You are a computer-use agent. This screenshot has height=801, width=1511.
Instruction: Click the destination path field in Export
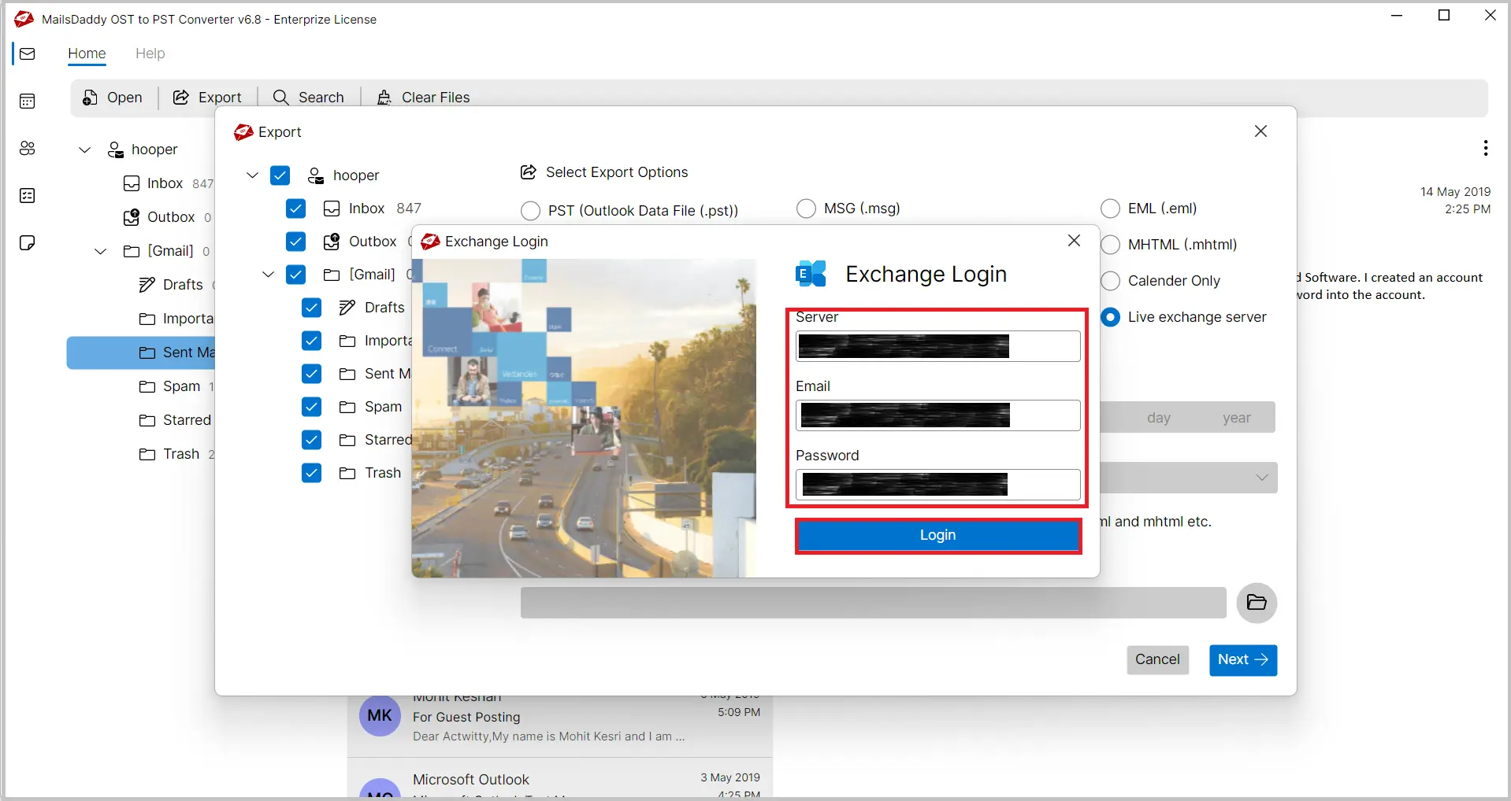click(x=873, y=603)
